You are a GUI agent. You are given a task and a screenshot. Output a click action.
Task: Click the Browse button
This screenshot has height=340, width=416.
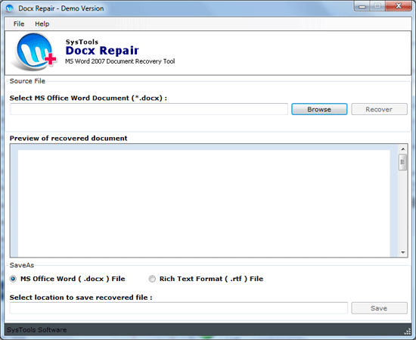point(319,109)
